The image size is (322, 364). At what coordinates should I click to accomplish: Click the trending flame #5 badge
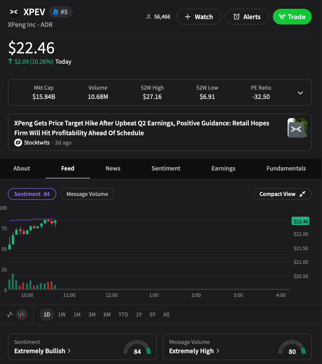pos(61,12)
